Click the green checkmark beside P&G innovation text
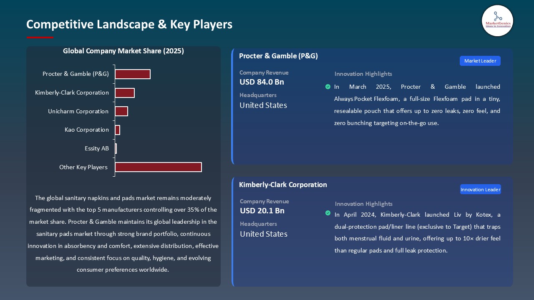The height and width of the screenshot is (300, 534). tap(328, 87)
